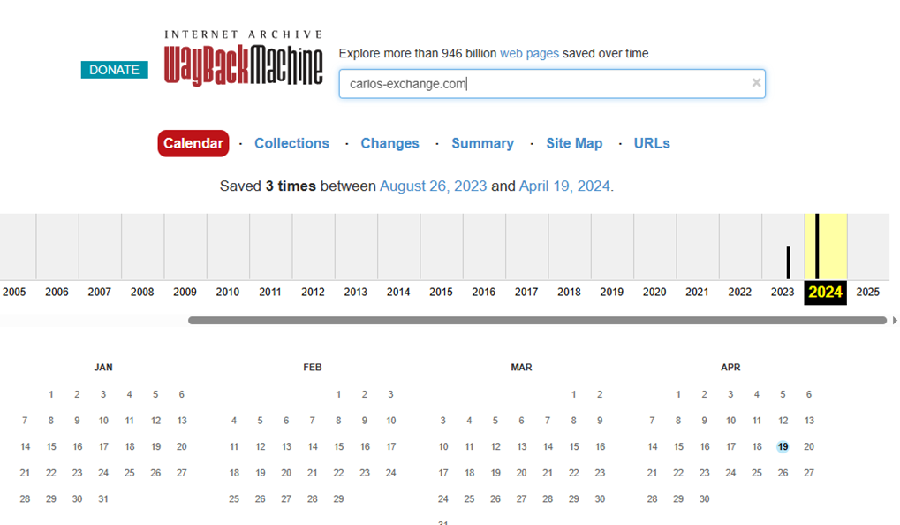Click the APR month heading
This screenshot has width=900, height=525.
click(730, 368)
